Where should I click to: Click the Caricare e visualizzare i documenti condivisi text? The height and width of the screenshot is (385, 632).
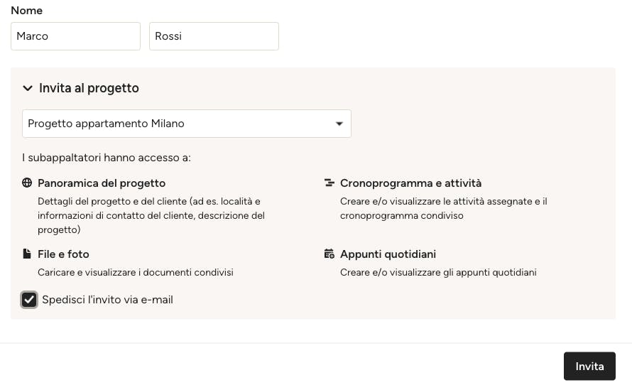pyautogui.click(x=136, y=272)
